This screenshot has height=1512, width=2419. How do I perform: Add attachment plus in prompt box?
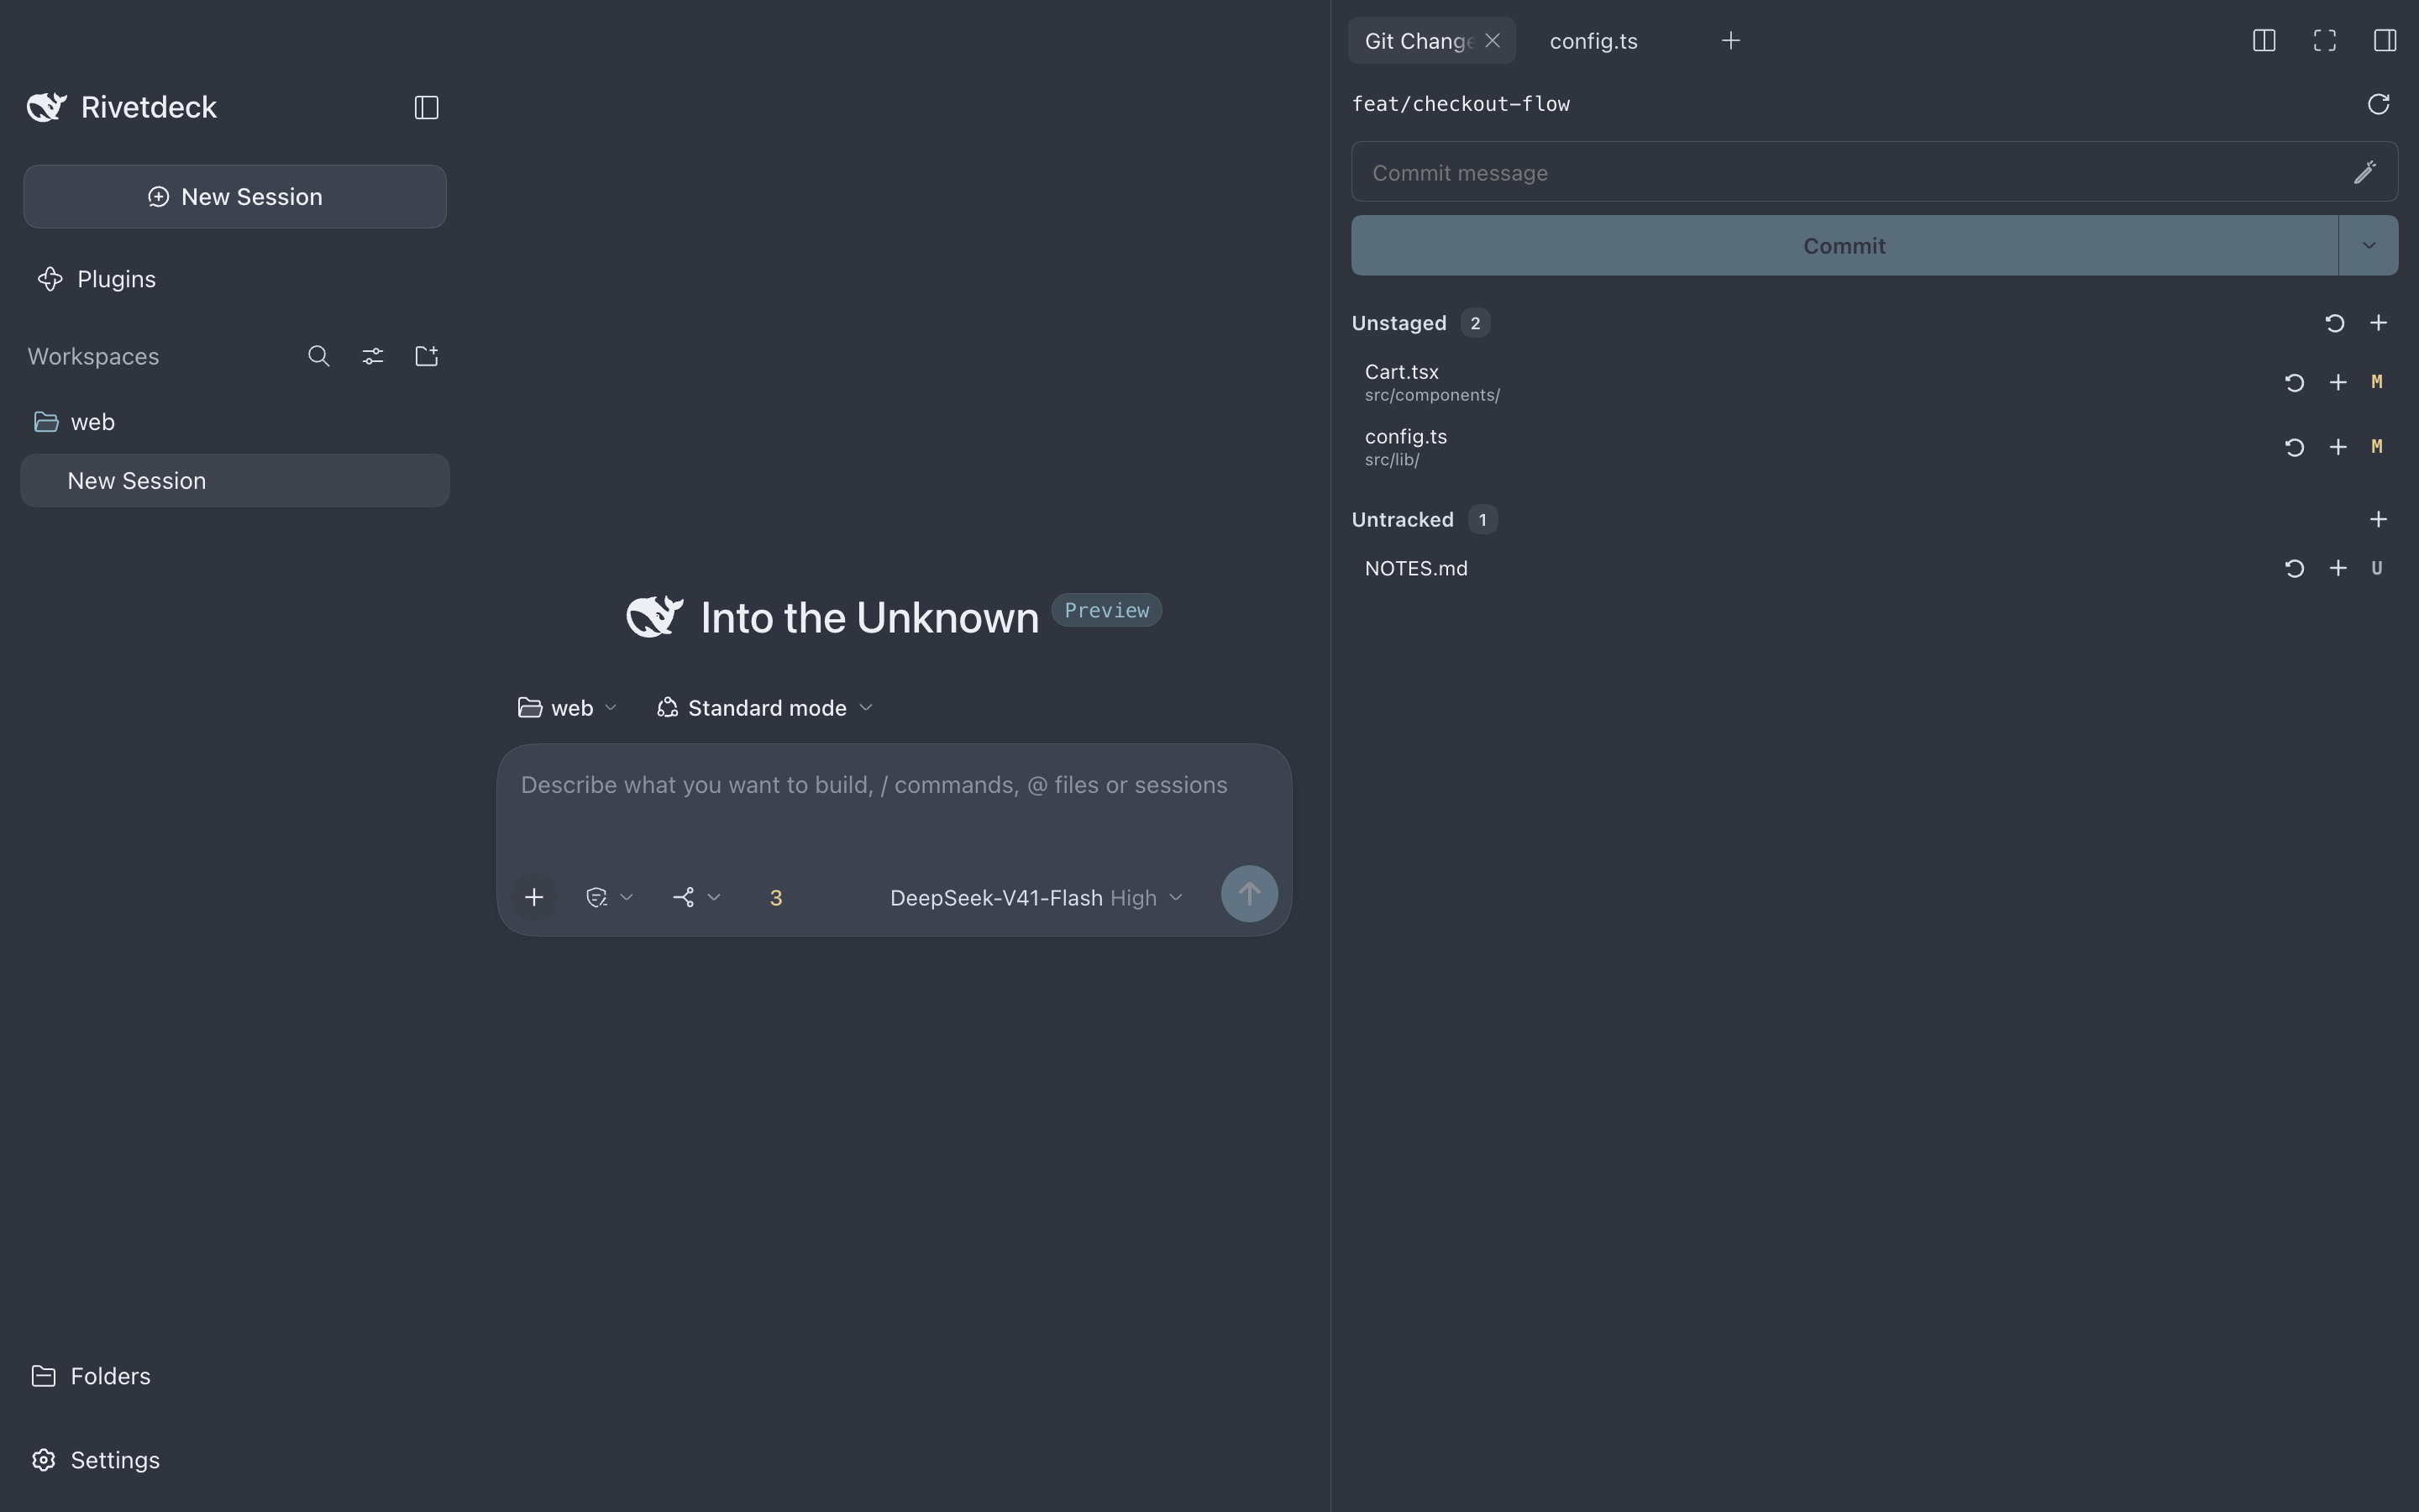point(534,897)
